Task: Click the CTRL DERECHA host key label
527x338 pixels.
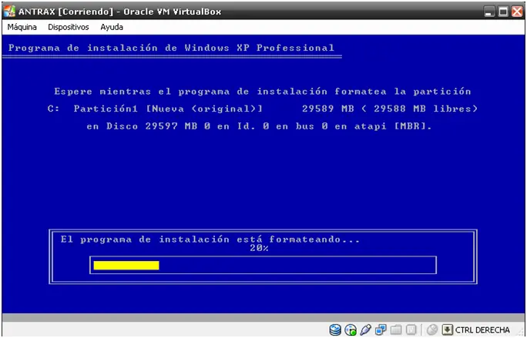Action: point(482,330)
